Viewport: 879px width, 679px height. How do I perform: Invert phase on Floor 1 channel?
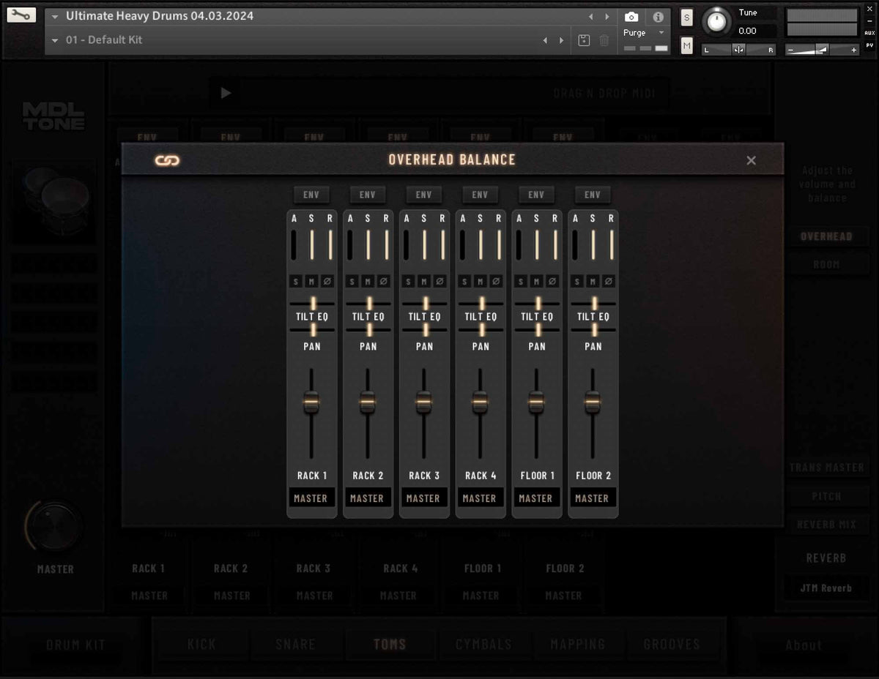coord(552,281)
